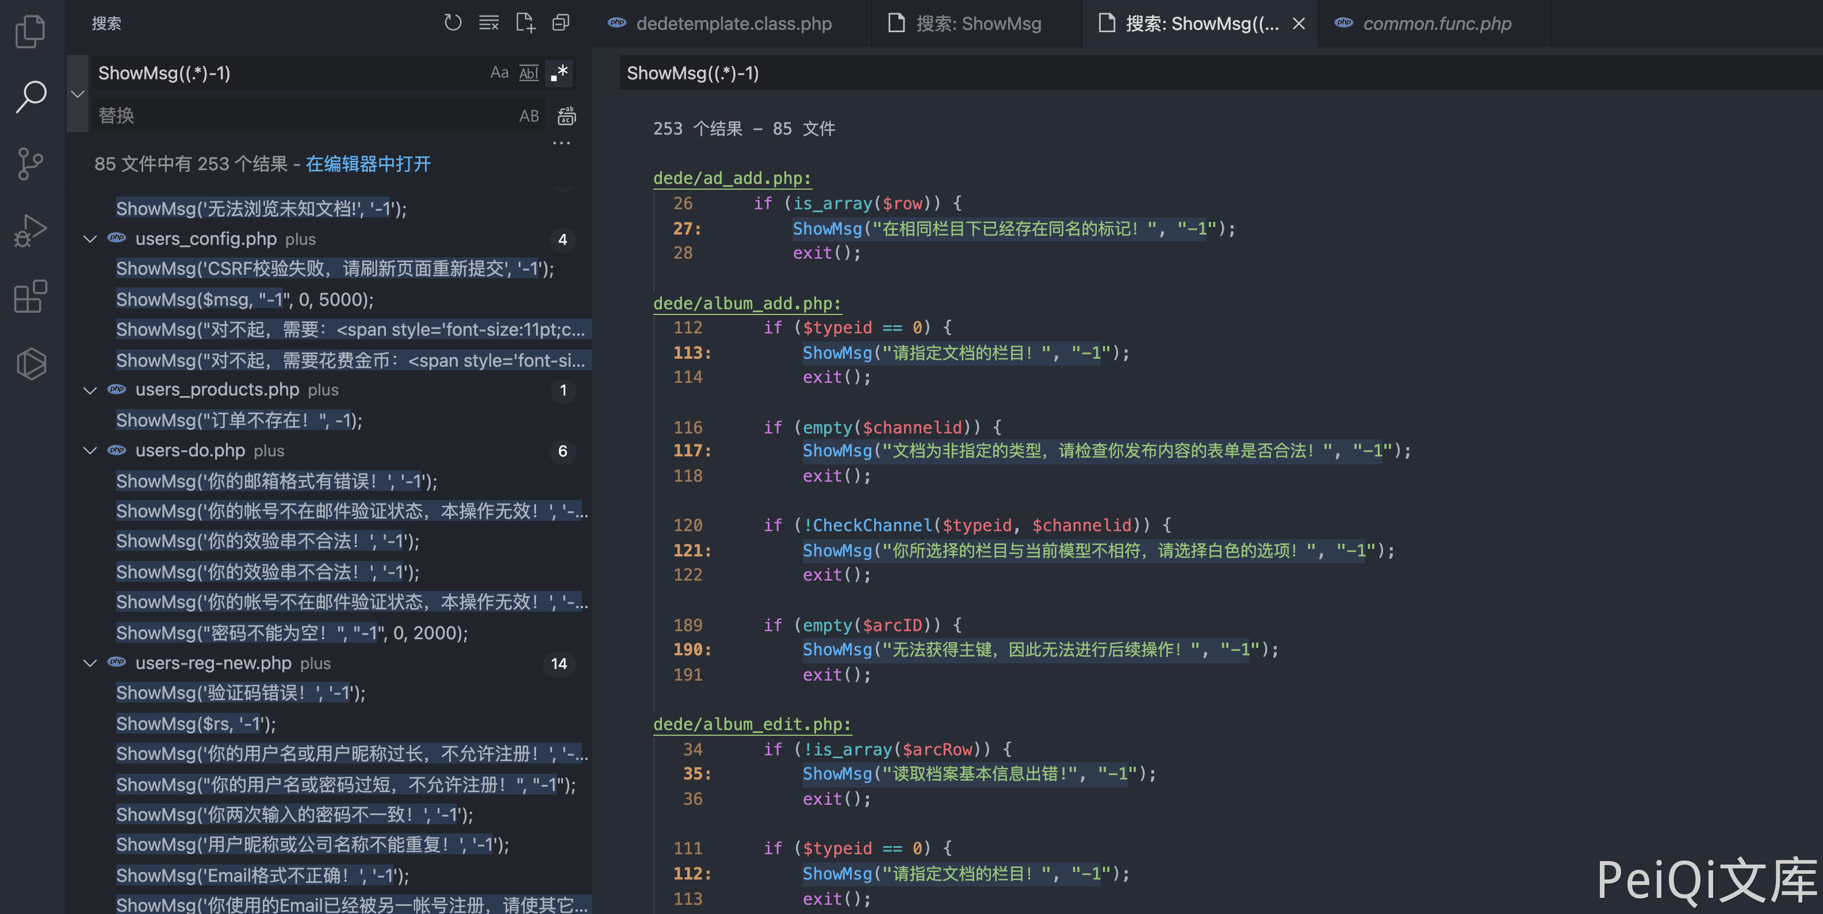Viewport: 1823px width, 914px height.
Task: Toggle Match Case in search box
Action: [x=499, y=73]
